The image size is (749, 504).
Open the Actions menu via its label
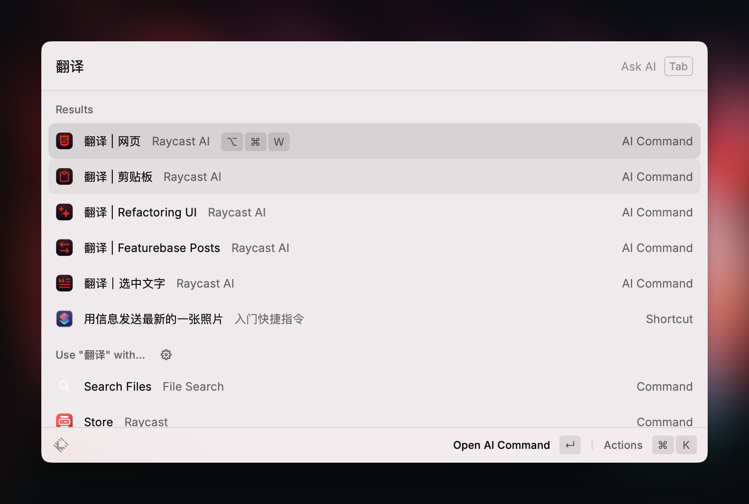[622, 445]
